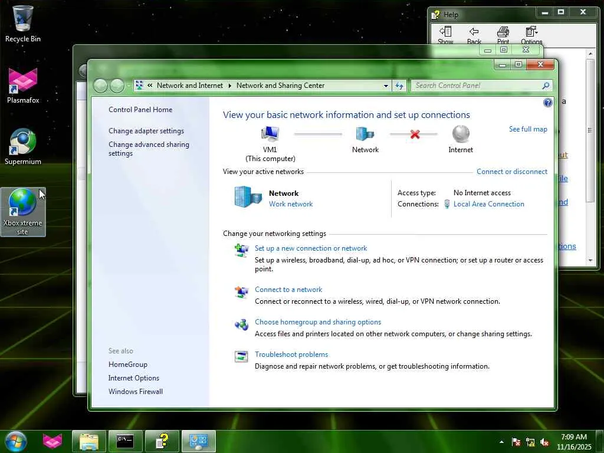This screenshot has height=453, width=604.
Task: Click the Help window vertical scrollbar thumb
Action: click(590, 130)
